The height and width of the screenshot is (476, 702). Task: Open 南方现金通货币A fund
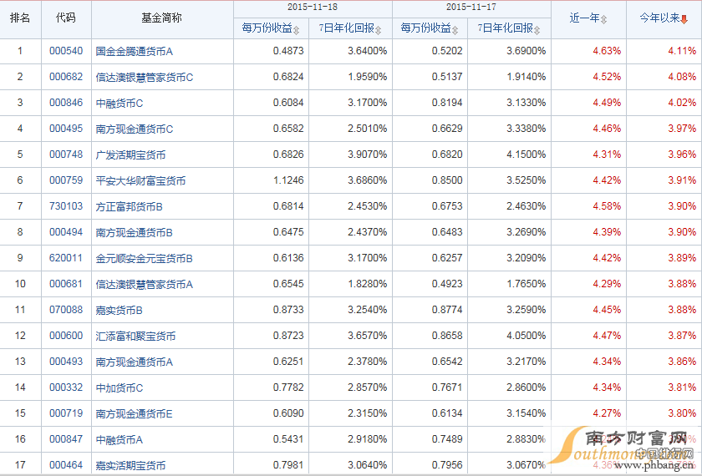[x=135, y=362]
